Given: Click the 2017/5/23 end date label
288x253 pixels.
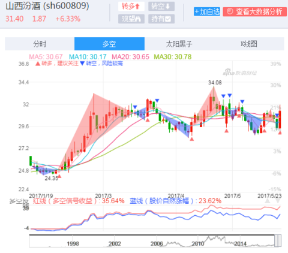Looking at the screenshot, I should 269,196.
